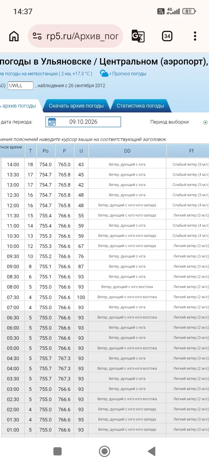Open site settings icon in address bar
209x465 pixels.
click(x=37, y=36)
